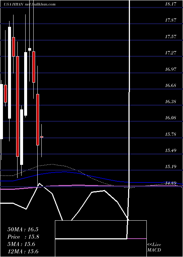The image size is (183, 257).
Task: Click the 16.38 price axis label
Action: [x=171, y=102]
